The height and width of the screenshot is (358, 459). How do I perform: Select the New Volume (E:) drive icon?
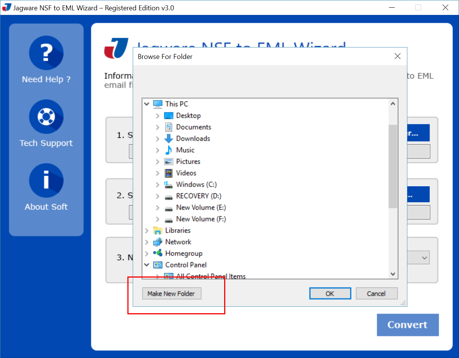169,209
